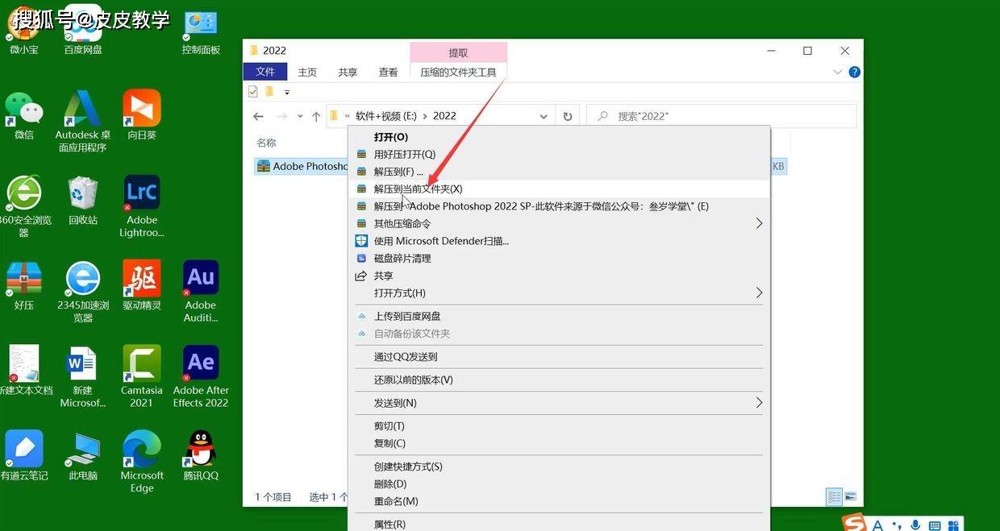1000x531 pixels.
Task: Open the 压缩的文件夹工具 tab
Action: (x=458, y=72)
